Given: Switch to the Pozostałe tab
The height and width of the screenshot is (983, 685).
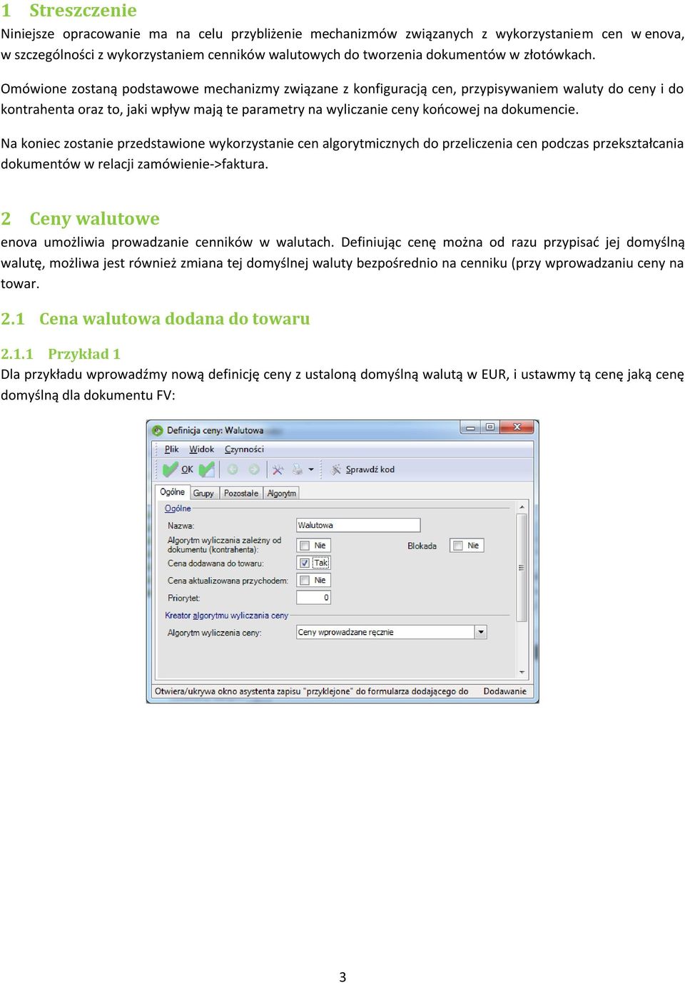Looking at the screenshot, I should point(241,493).
